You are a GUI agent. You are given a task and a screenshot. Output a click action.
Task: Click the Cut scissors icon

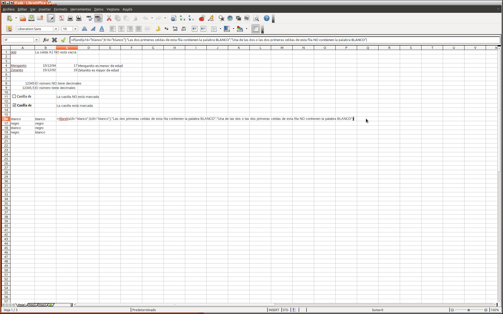click(109, 18)
